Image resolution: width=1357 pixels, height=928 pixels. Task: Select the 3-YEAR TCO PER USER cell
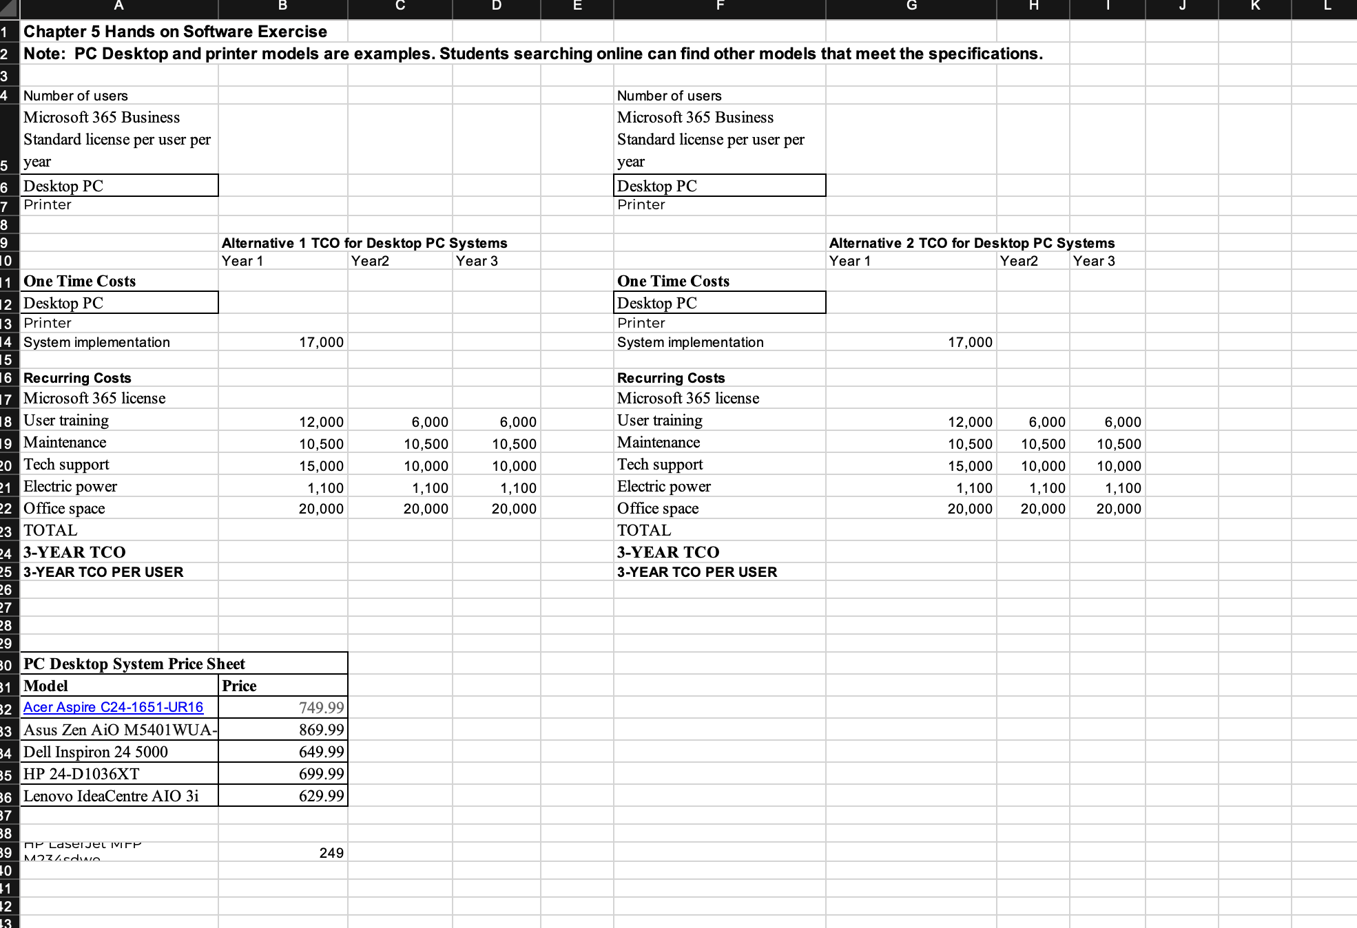[x=103, y=571]
